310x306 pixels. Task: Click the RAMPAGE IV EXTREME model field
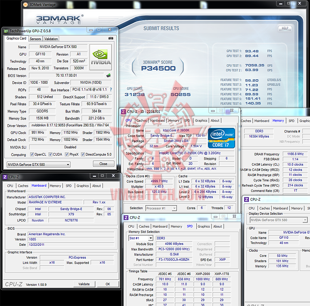(56, 202)
